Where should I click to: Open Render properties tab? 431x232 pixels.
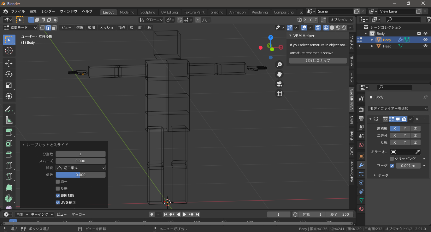click(x=361, y=109)
